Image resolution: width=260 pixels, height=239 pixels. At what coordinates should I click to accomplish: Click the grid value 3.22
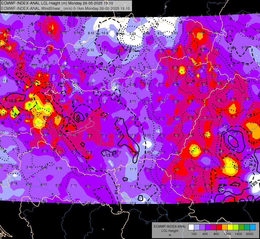(x=161, y=67)
